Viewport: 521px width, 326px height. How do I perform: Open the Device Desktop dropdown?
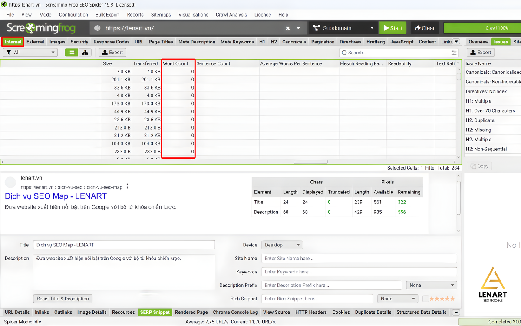tap(282, 245)
